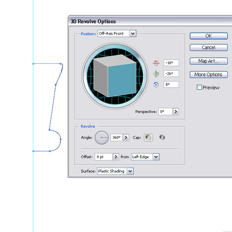Click the 'Revolve' section label
The width and height of the screenshot is (232, 232).
coord(88,126)
